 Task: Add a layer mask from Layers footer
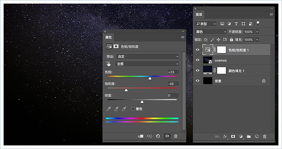[233, 136]
